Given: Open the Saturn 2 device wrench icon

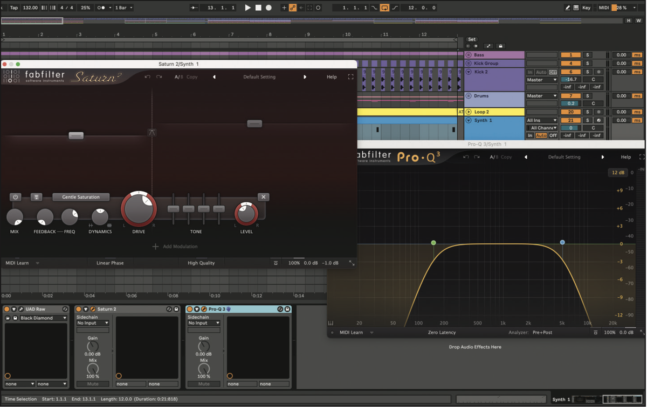Looking at the screenshot, I should (x=93, y=309).
